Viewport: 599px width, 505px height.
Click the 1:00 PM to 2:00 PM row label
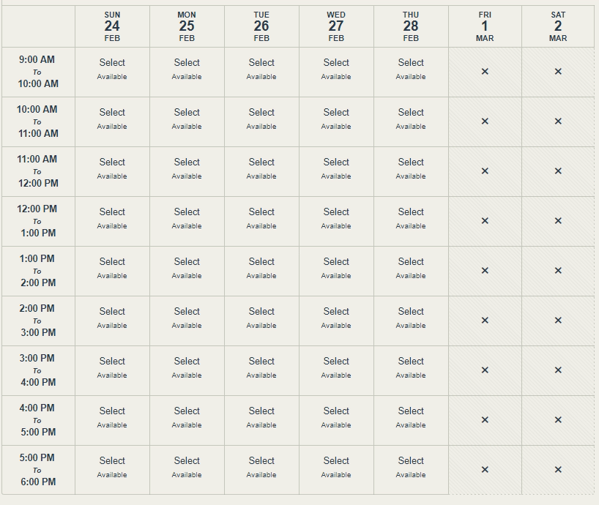pos(38,271)
